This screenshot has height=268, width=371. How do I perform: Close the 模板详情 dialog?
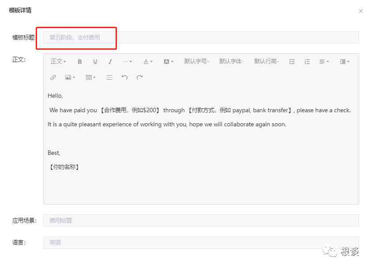click(x=360, y=11)
